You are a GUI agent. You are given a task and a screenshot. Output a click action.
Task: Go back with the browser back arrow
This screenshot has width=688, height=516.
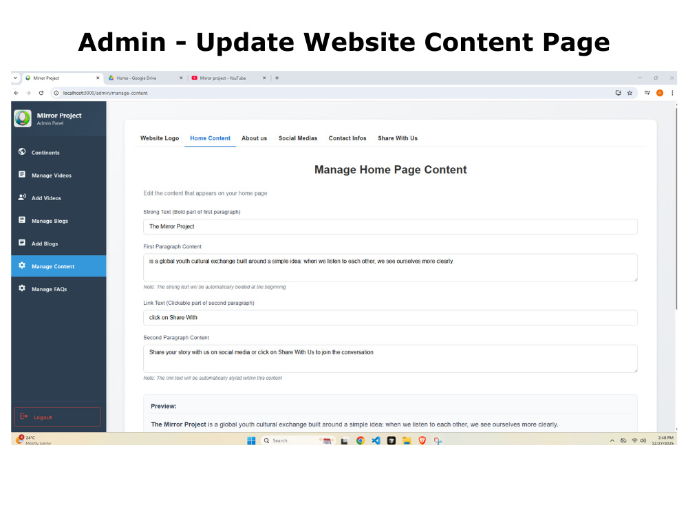17,93
